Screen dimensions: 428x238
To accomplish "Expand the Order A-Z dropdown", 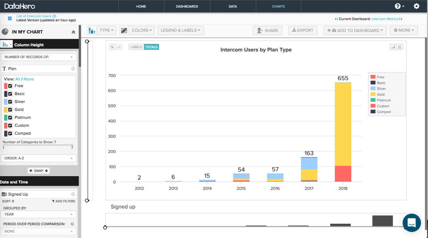I will pos(38,158).
